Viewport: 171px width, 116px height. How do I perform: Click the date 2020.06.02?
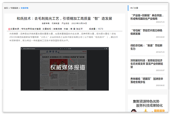[x=160, y=85]
